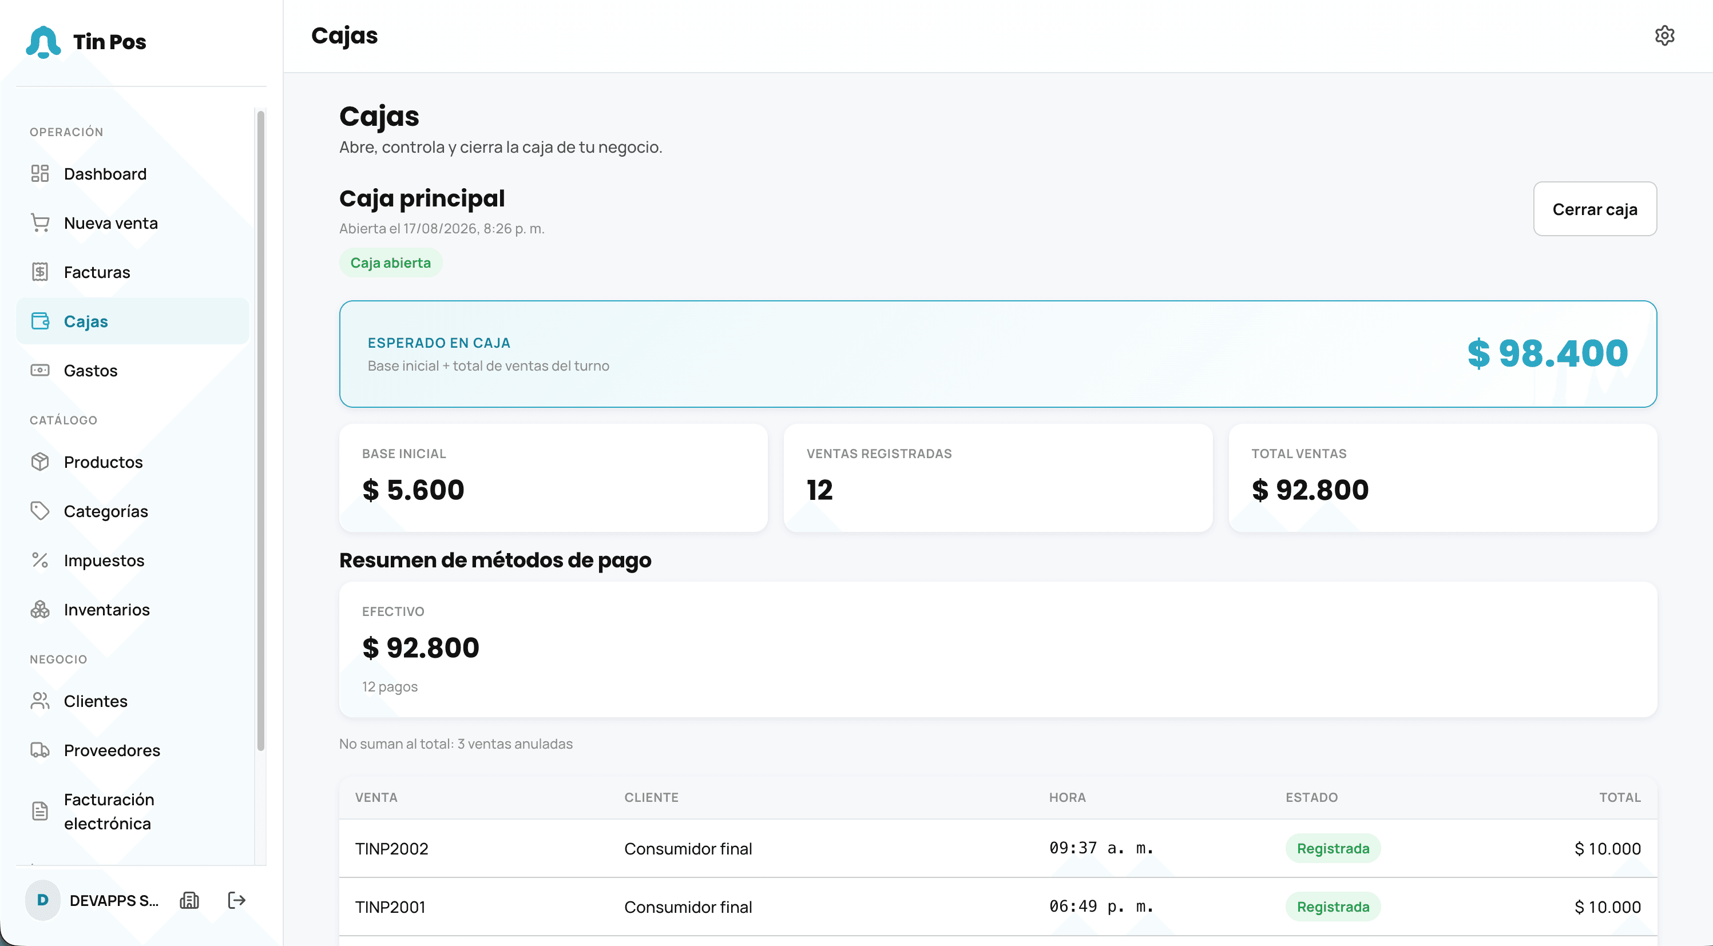Navigate to Proveedores

tap(133, 750)
